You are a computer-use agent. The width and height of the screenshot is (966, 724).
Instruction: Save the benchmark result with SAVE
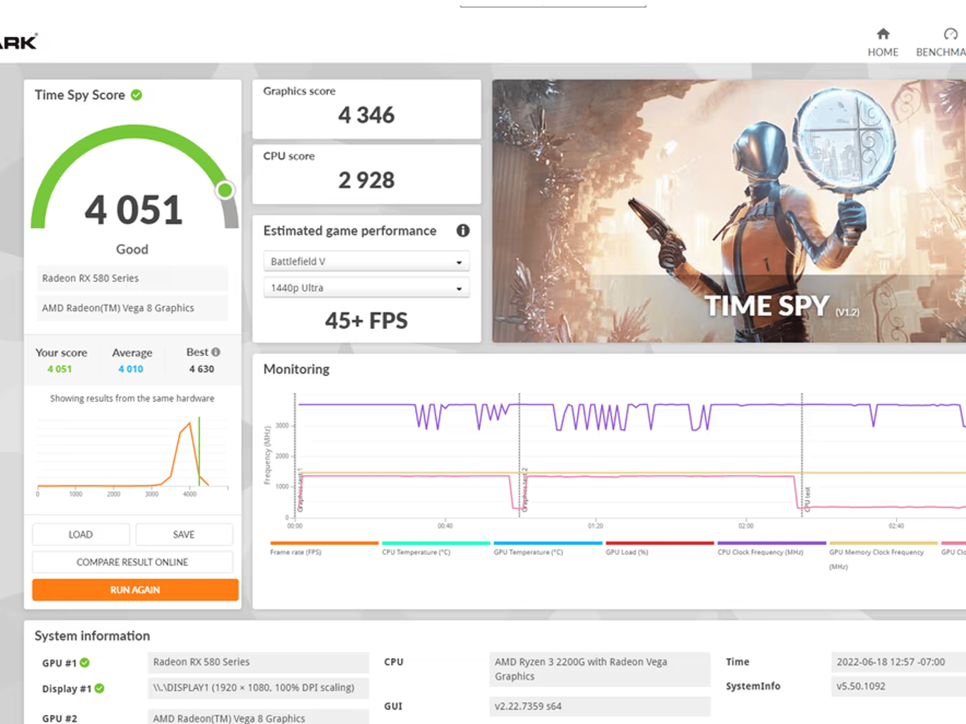[183, 534]
